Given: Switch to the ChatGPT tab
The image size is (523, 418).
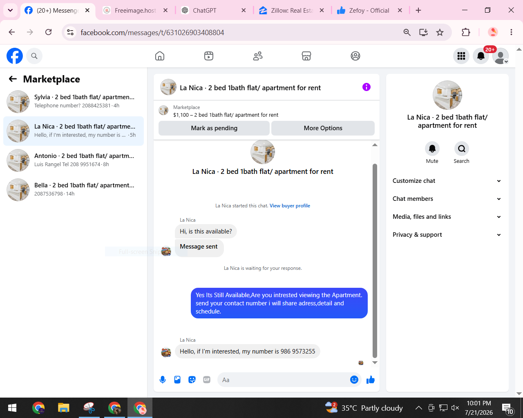Looking at the screenshot, I should point(214,11).
